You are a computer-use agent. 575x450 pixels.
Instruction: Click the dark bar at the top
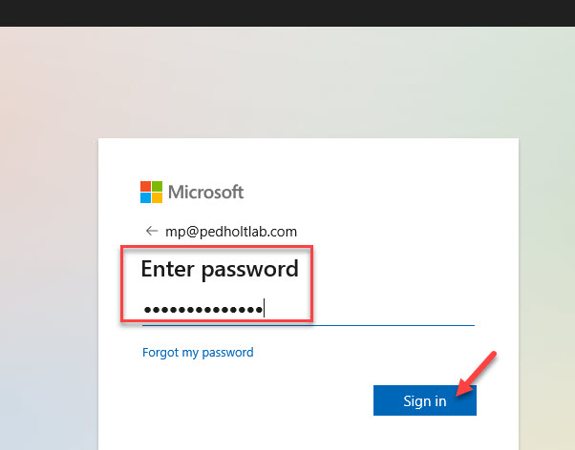[287, 12]
